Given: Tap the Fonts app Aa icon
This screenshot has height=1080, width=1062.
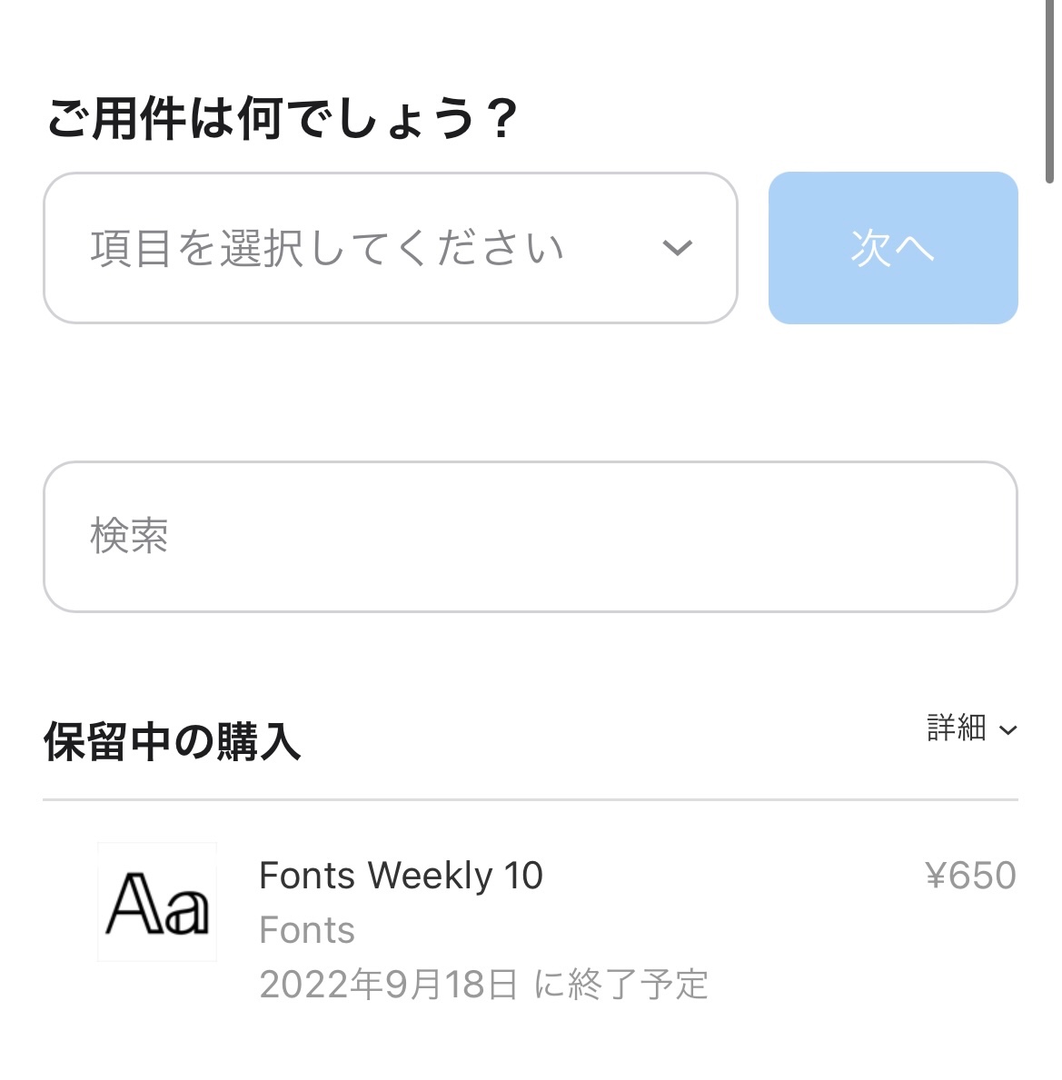Looking at the screenshot, I should (157, 902).
